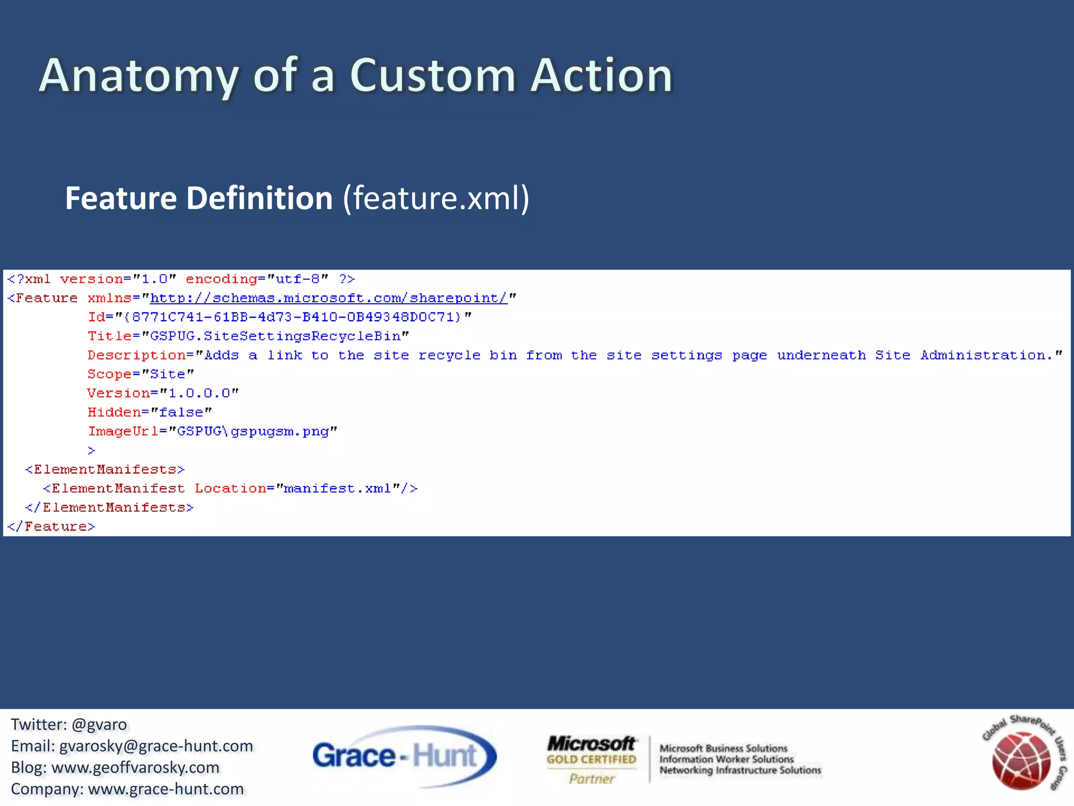The height and width of the screenshot is (806, 1074).
Task: Click Microsoft Business Solutions text
Action: tap(724, 748)
